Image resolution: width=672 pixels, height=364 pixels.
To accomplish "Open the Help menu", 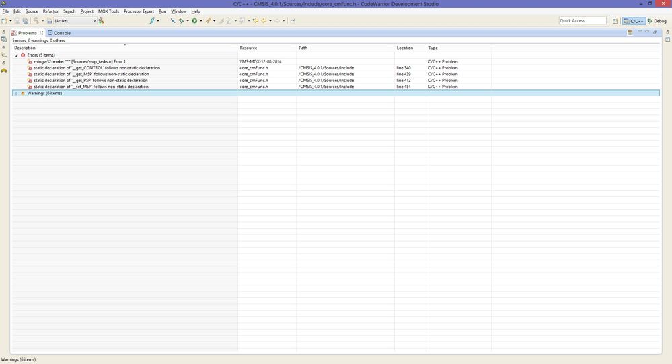I will click(196, 11).
